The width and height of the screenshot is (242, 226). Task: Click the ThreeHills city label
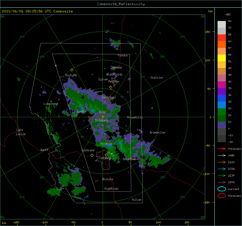[x=135, y=117]
